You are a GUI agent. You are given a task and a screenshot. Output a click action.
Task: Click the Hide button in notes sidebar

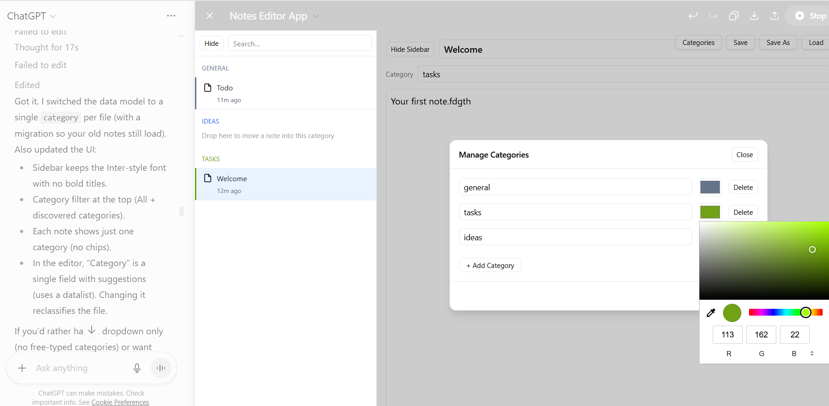[x=211, y=44]
